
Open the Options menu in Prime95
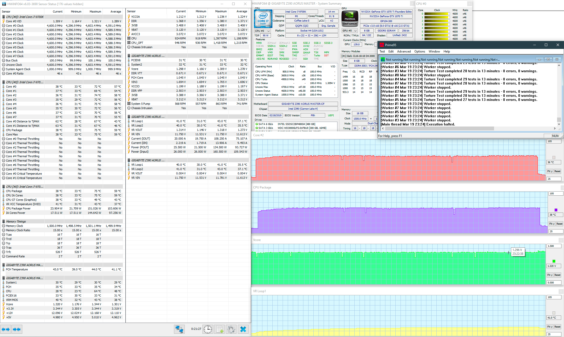[419, 51]
